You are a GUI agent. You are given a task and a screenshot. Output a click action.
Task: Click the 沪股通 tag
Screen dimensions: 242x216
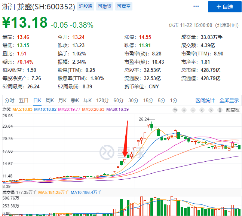coord(86,6)
